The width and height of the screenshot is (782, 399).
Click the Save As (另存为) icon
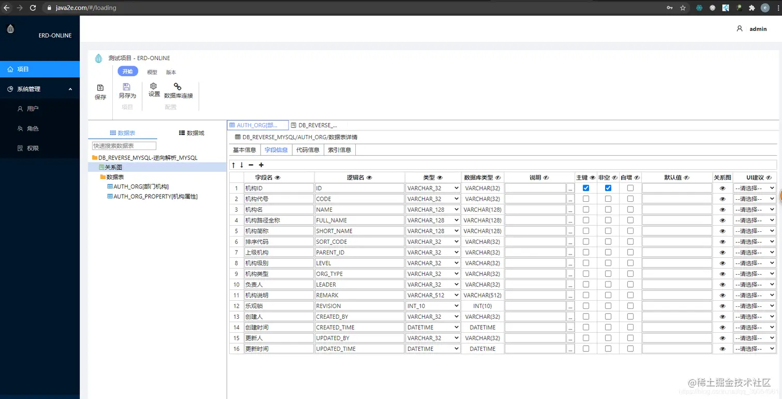tap(127, 86)
